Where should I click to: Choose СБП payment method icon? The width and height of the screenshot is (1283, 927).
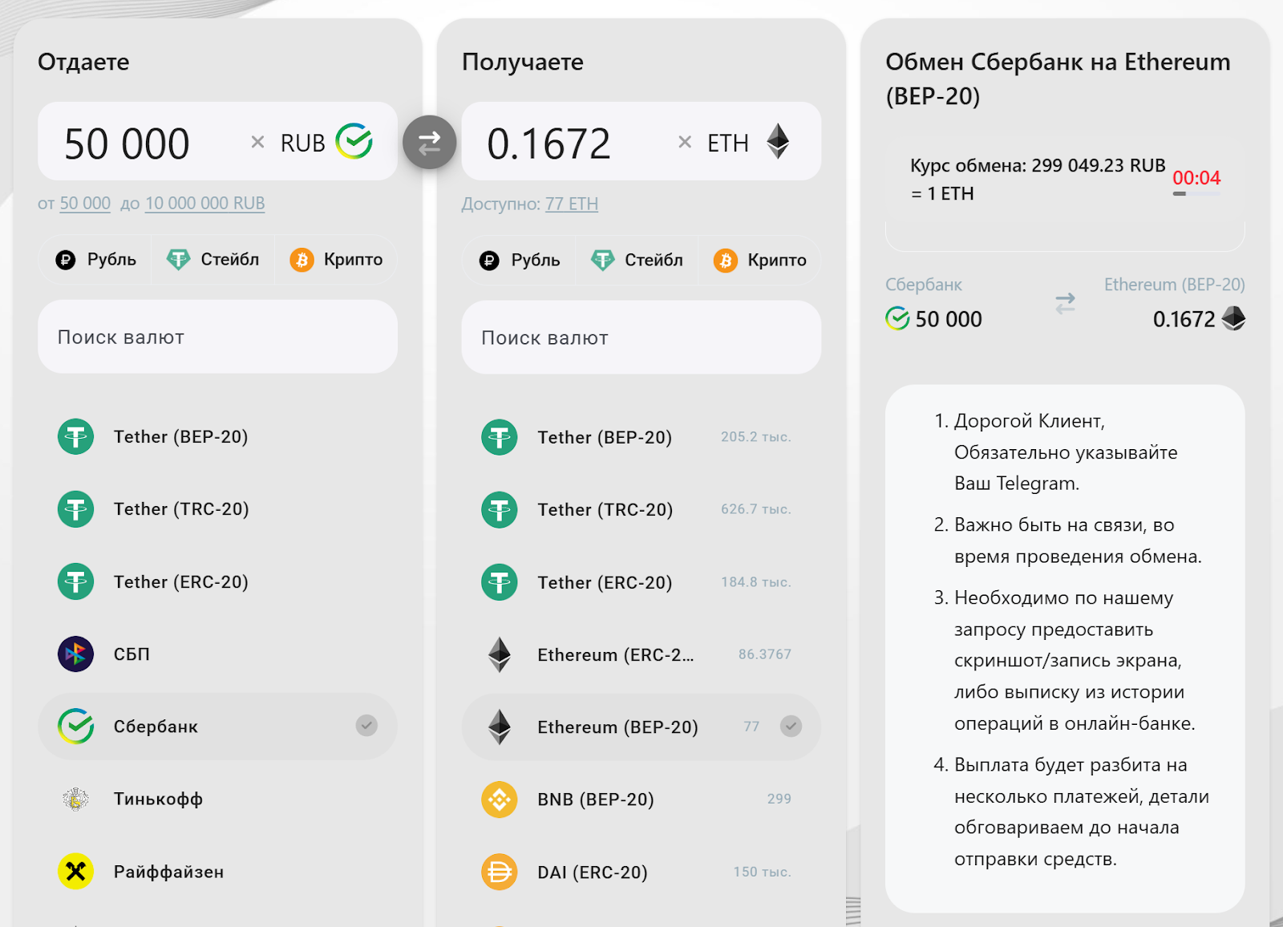(75, 654)
